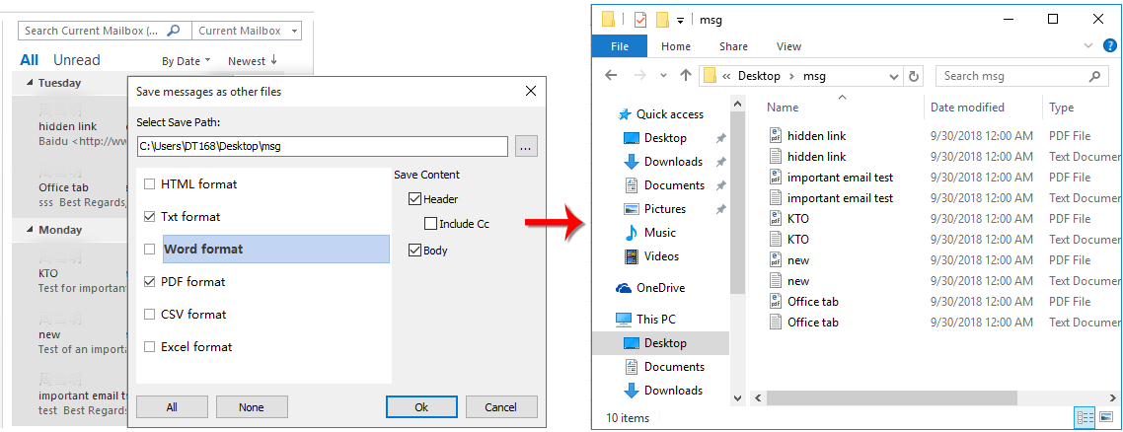Click the browse button next to save path

point(526,147)
